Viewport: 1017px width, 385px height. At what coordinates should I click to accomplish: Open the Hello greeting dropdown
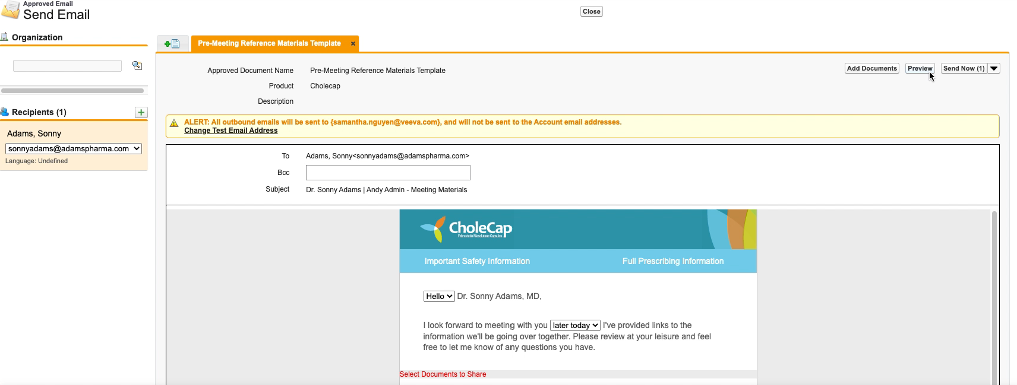point(439,297)
